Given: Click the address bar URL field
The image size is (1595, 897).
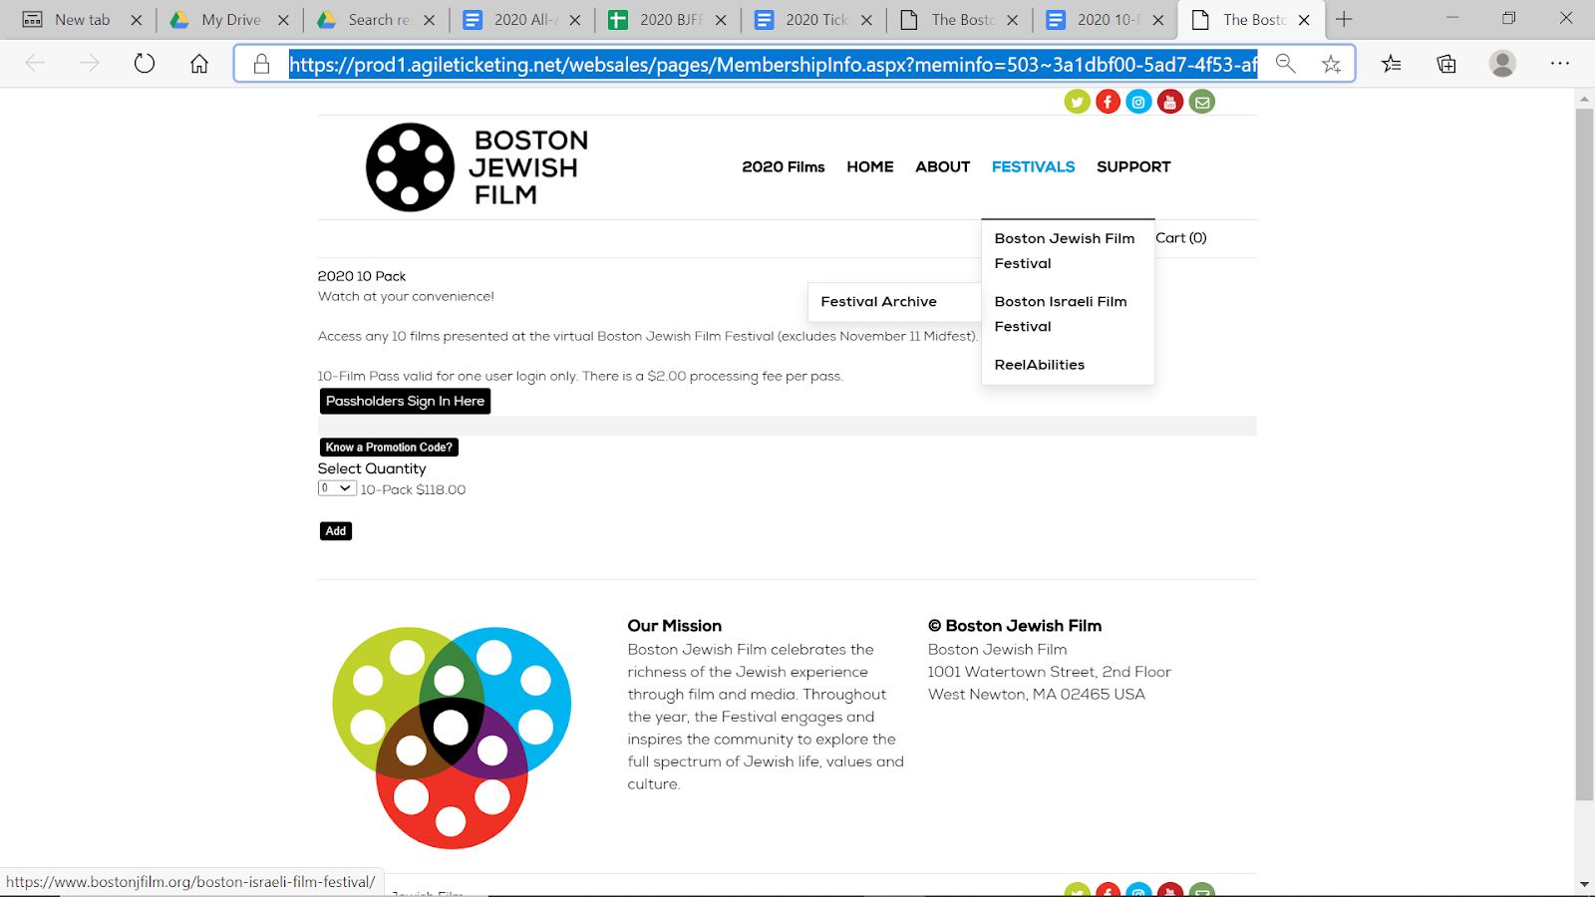Looking at the screenshot, I should point(773,64).
